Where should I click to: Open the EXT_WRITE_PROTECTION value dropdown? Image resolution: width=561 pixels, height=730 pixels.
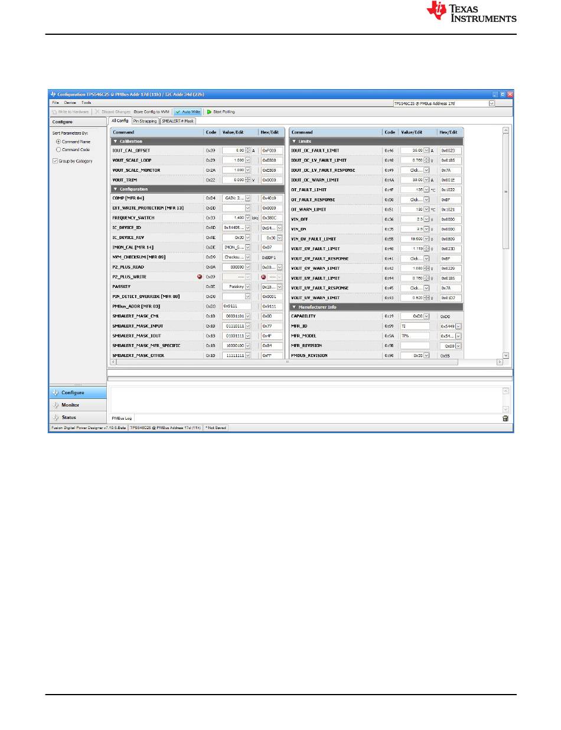(248, 208)
